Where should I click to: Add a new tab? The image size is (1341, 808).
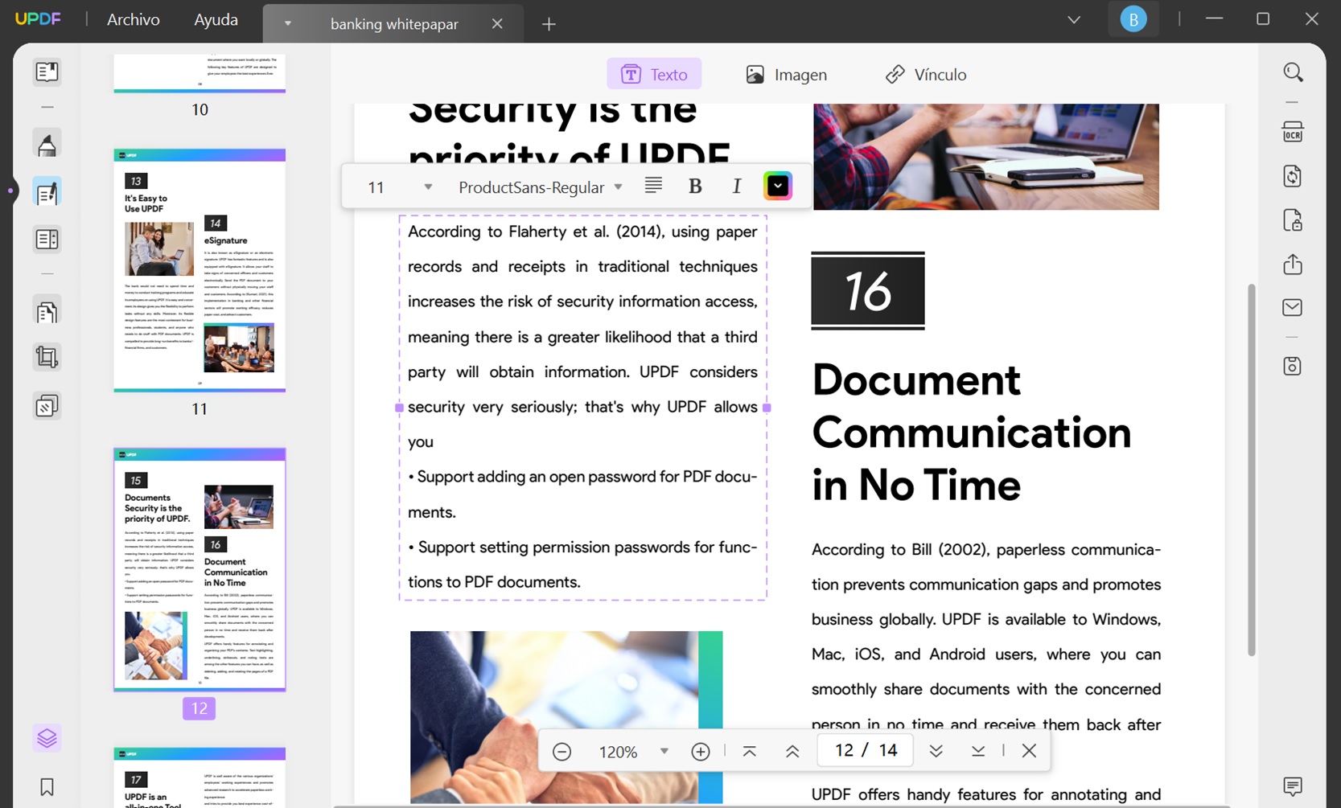pos(549,24)
